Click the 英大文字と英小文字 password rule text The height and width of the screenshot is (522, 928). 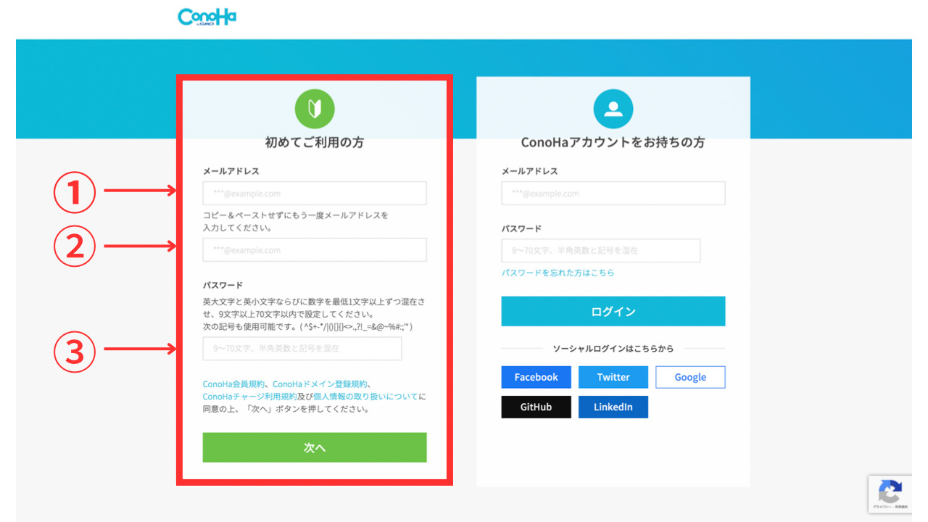click(x=314, y=314)
